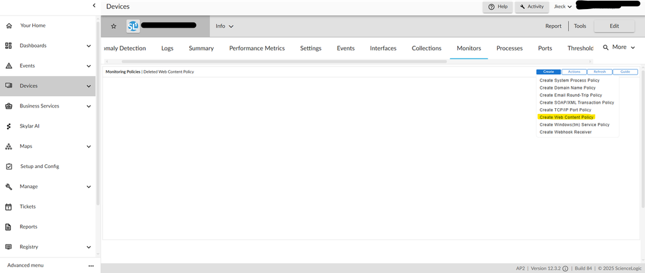Click the Skylar AI icon
The height and width of the screenshot is (273, 645).
8,126
